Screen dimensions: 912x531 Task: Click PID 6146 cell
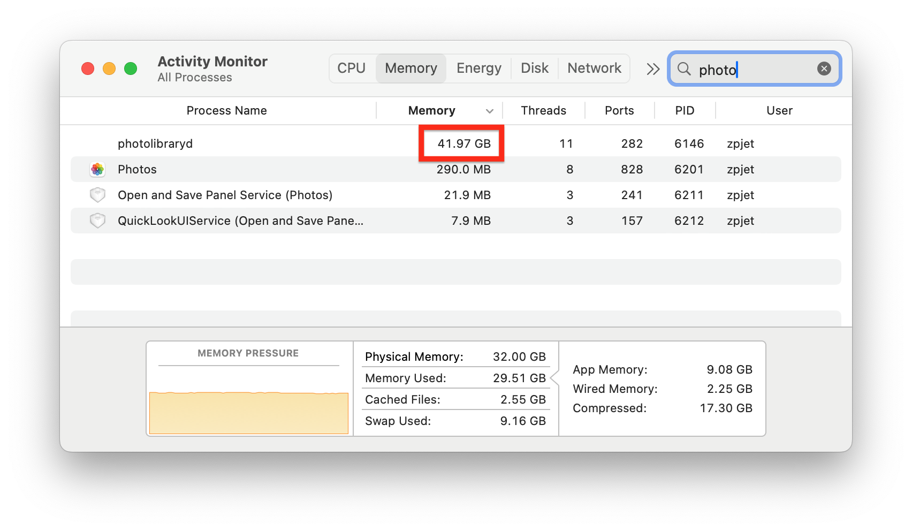[x=689, y=143]
